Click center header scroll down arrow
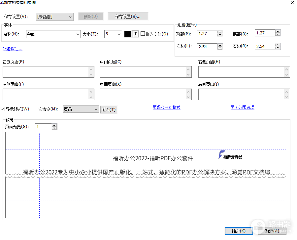The width and height of the screenshot is (297, 240). click(x=188, y=75)
